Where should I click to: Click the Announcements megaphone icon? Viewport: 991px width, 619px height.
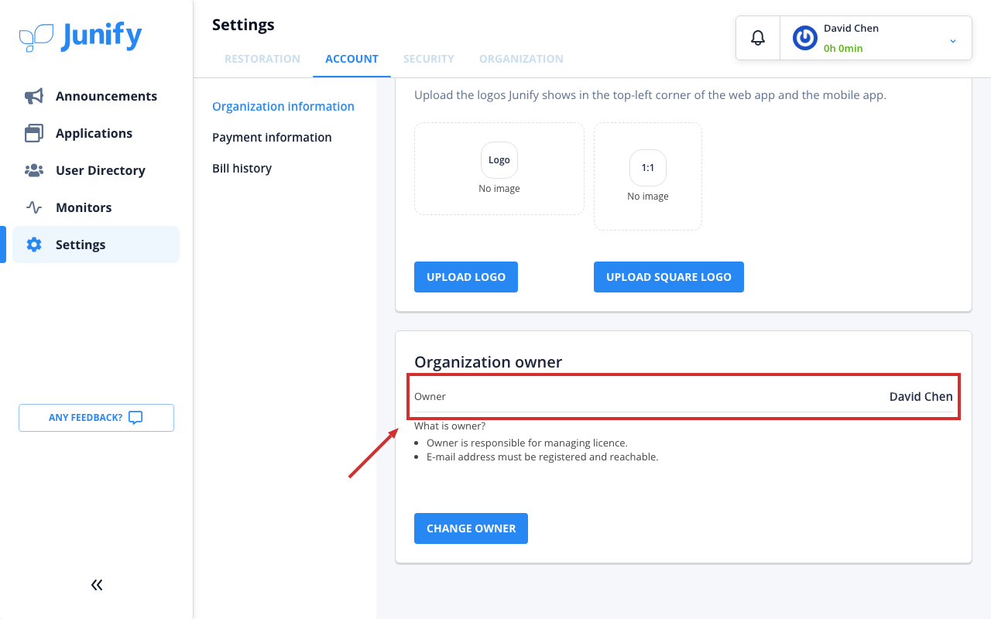(34, 96)
